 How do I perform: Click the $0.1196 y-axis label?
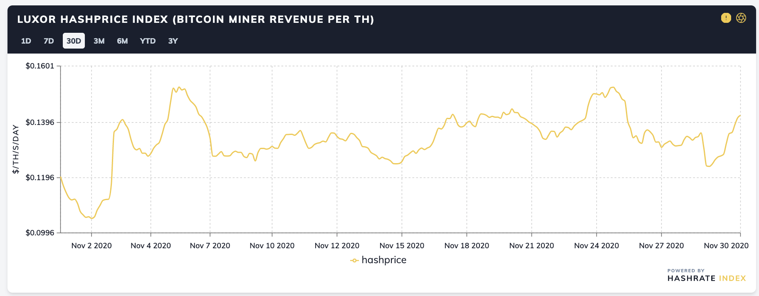tap(40, 178)
